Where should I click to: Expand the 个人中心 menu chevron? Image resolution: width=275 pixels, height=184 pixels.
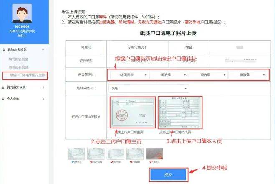(44, 99)
